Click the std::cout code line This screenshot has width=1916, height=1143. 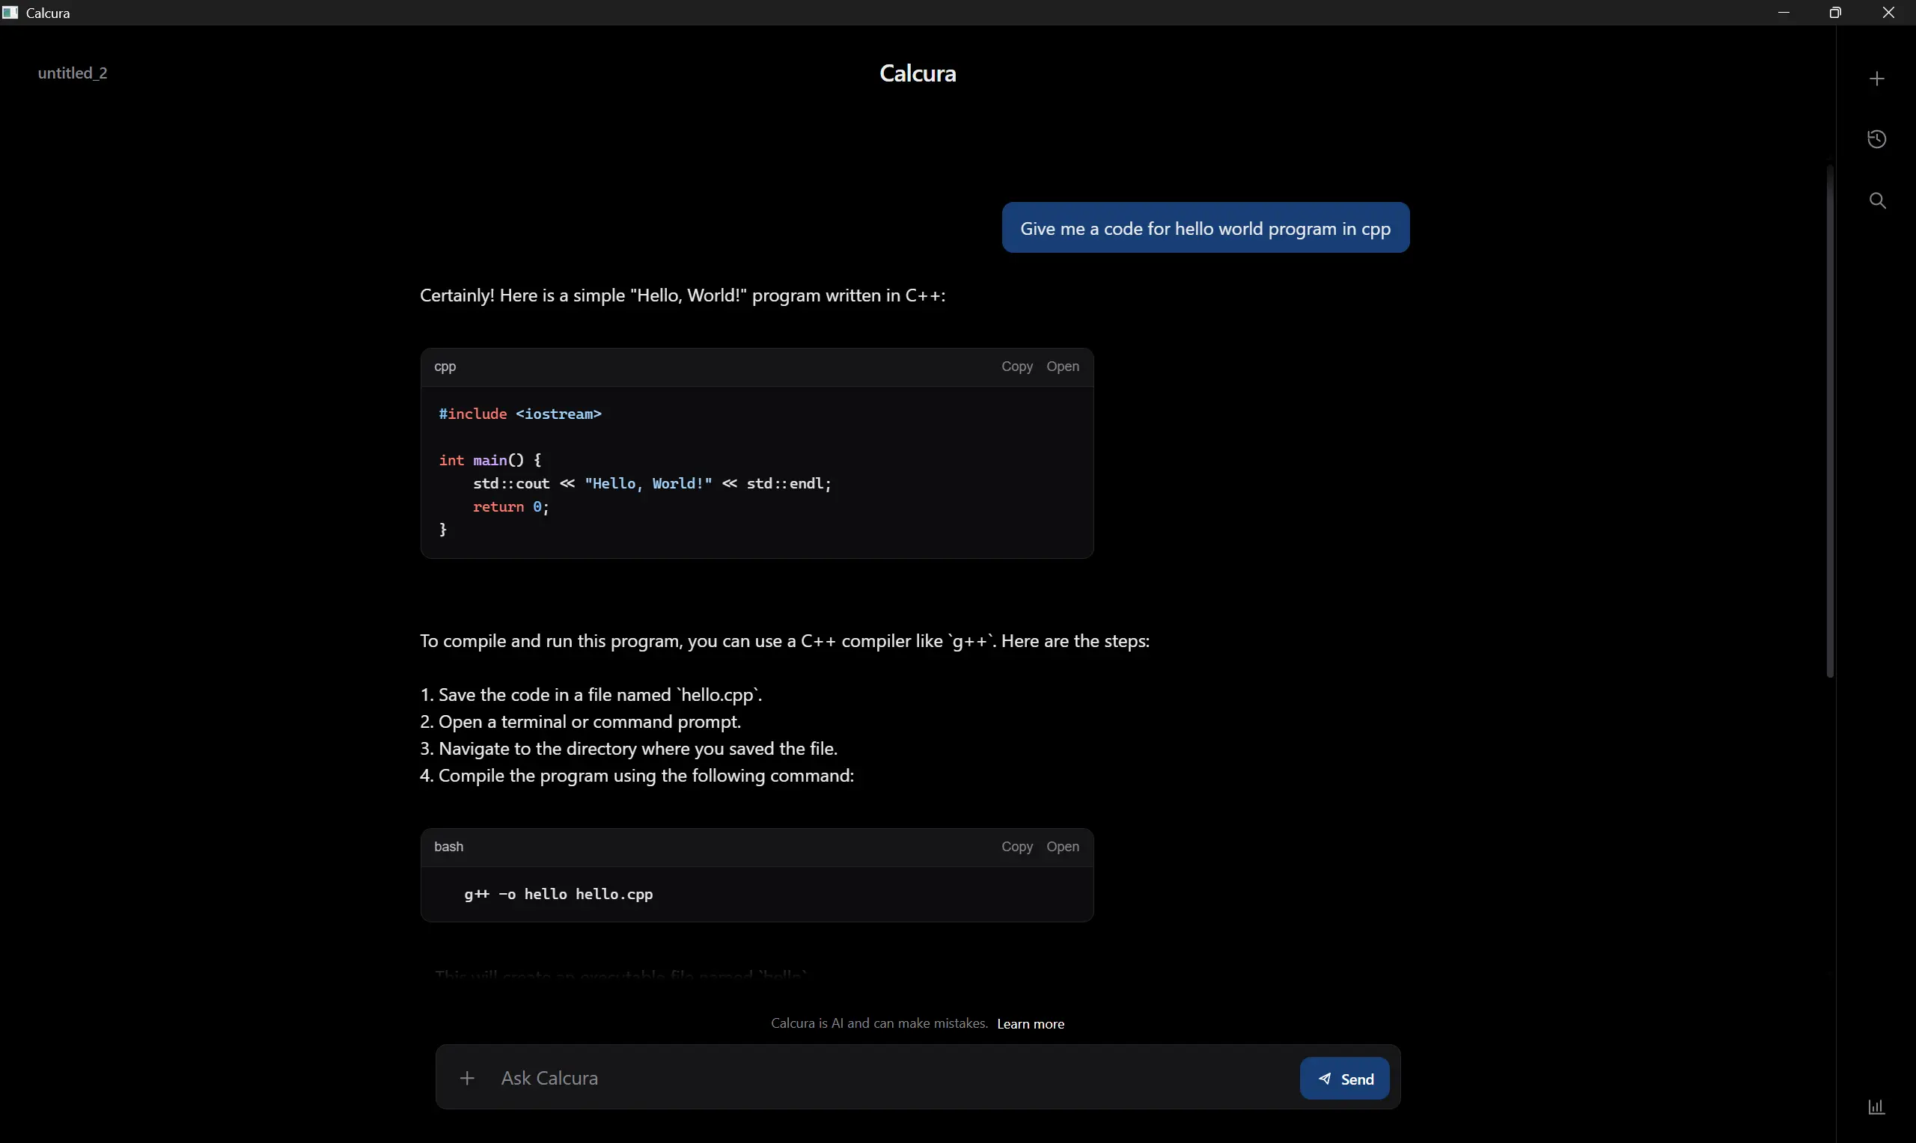[x=652, y=484]
